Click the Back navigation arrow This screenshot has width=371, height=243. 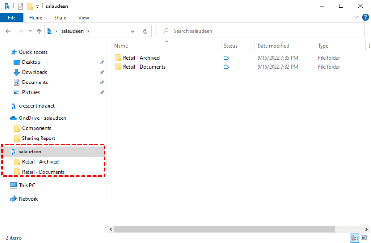click(x=8, y=31)
